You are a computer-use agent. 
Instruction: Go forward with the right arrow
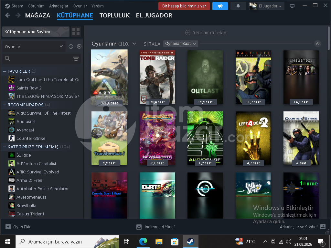coord(18,15)
